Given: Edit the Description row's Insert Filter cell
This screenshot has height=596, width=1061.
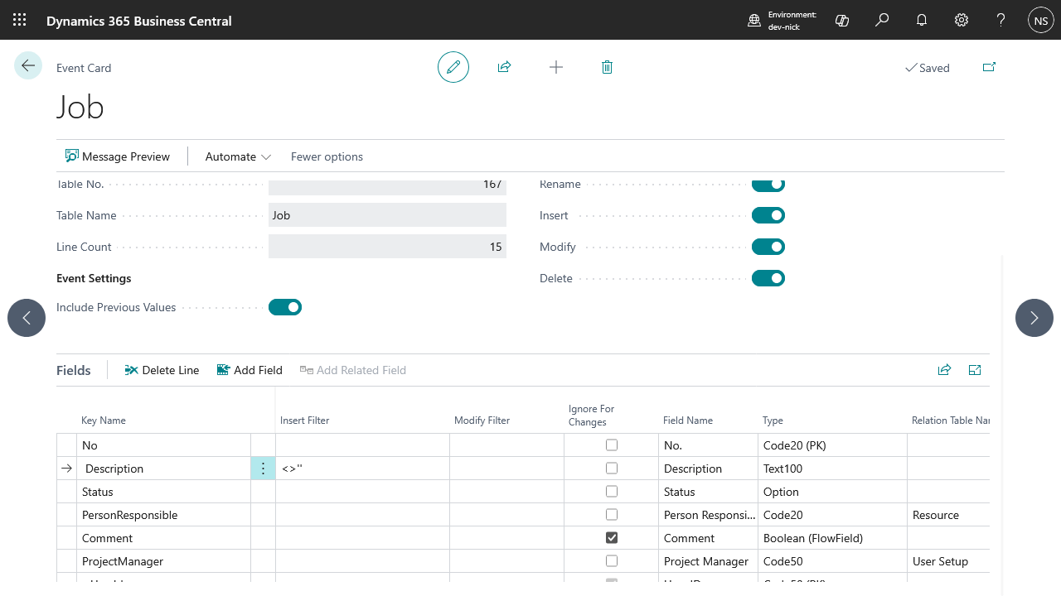Looking at the screenshot, I should pyautogui.click(x=362, y=469).
